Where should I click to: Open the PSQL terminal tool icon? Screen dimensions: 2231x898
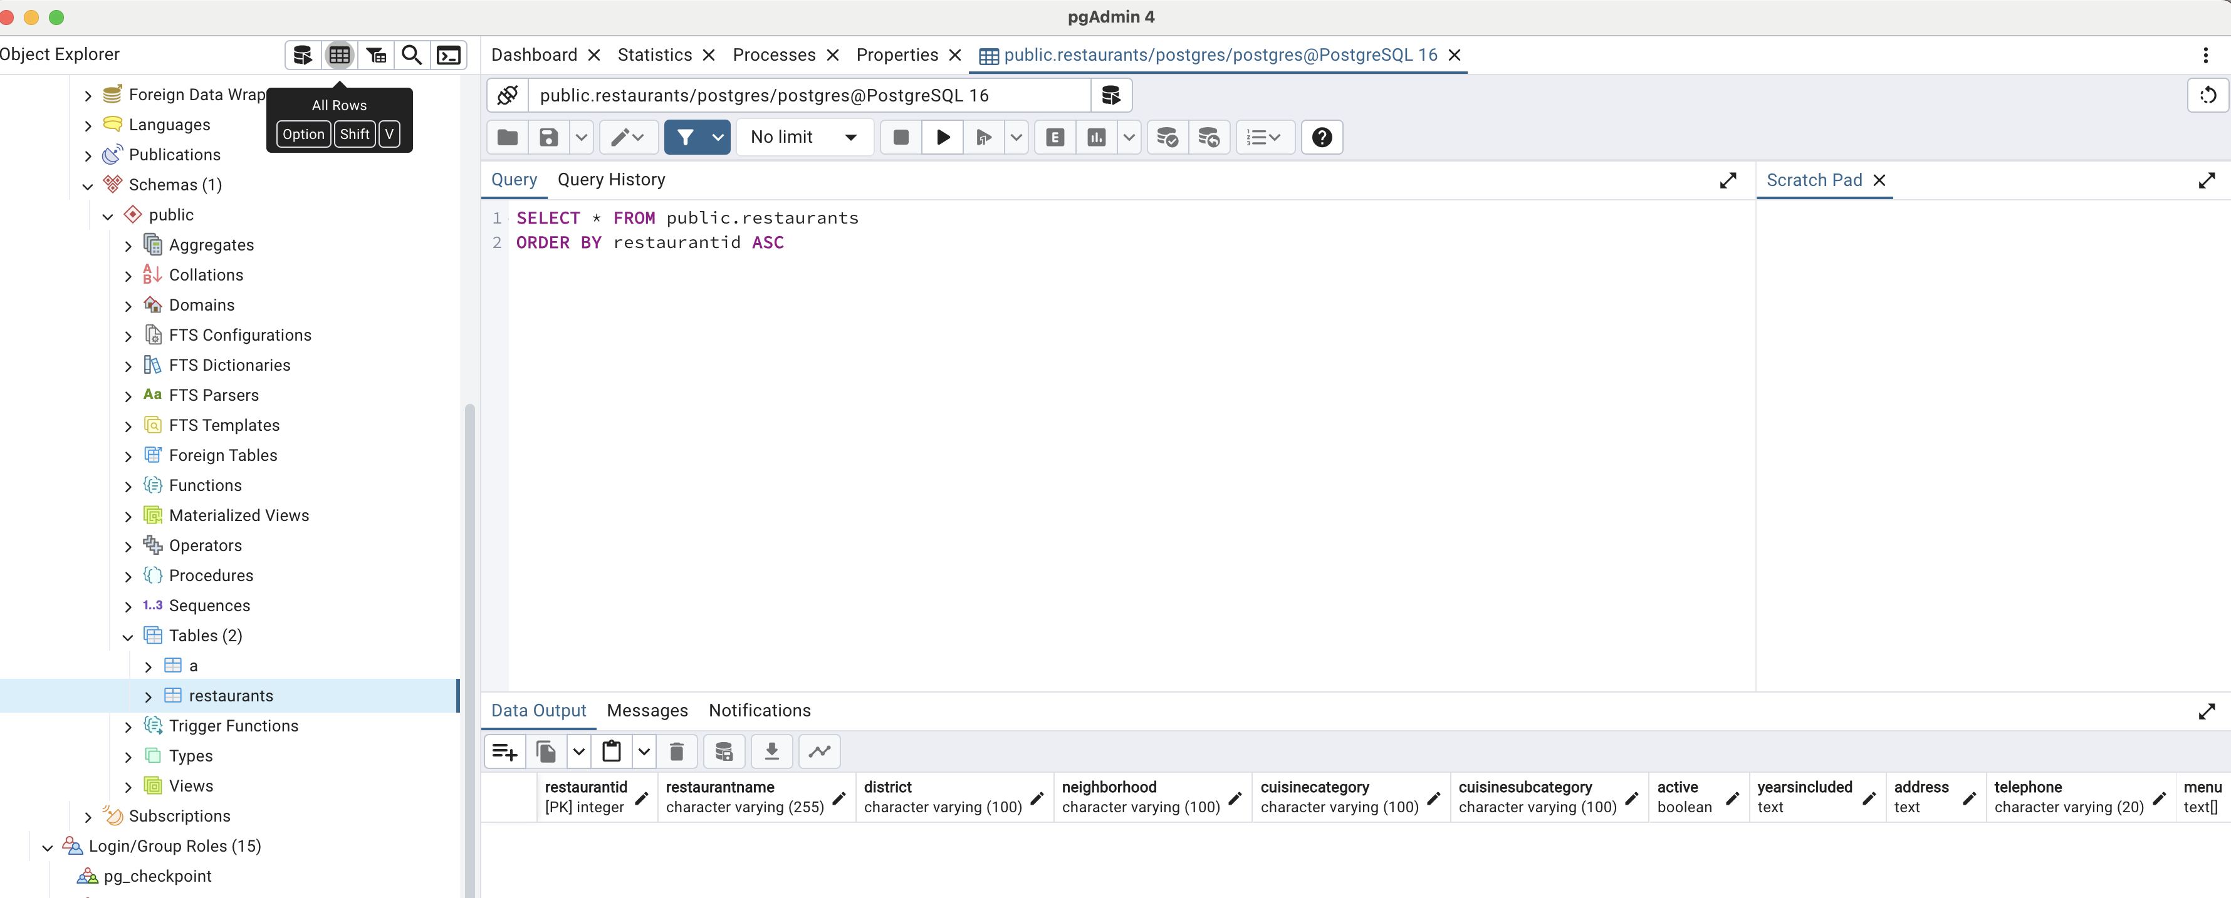tap(449, 55)
